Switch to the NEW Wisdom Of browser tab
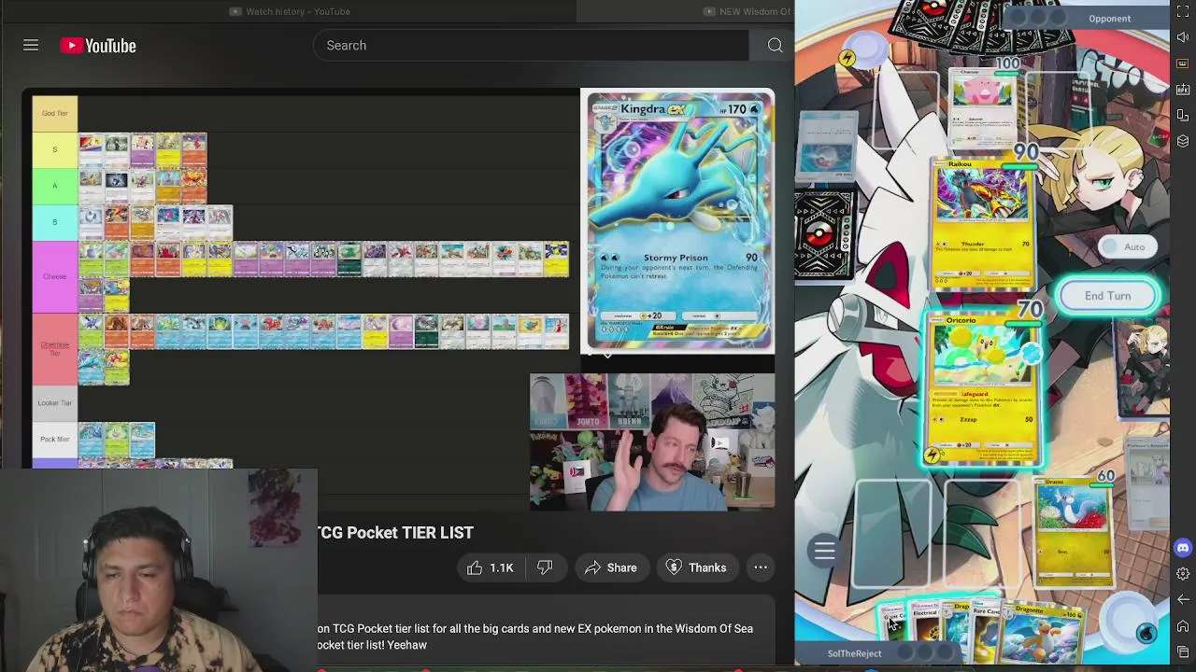The image size is (1196, 672). [x=747, y=11]
